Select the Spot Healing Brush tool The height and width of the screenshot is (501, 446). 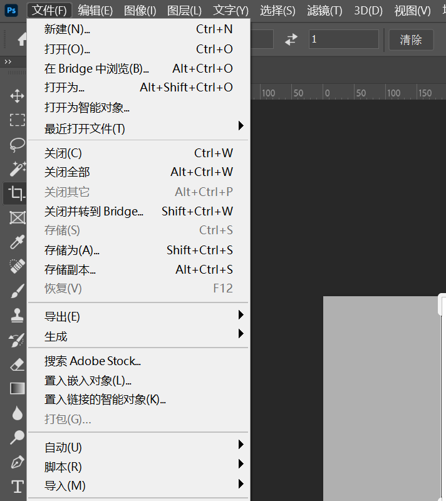(17, 266)
